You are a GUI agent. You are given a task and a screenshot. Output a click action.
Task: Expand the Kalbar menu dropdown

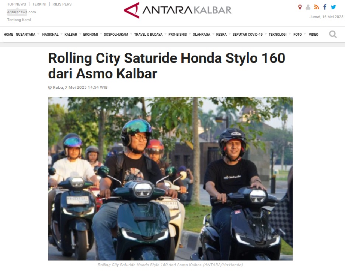click(80, 34)
